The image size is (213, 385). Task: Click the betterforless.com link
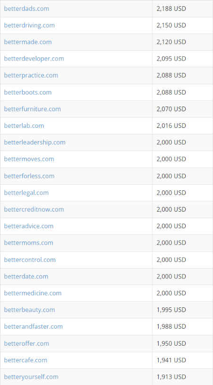coord(29,176)
